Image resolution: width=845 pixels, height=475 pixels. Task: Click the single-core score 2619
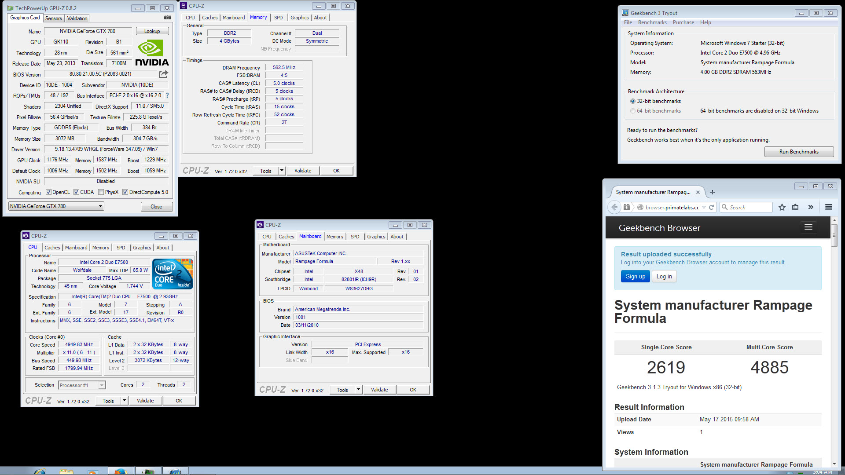(666, 367)
